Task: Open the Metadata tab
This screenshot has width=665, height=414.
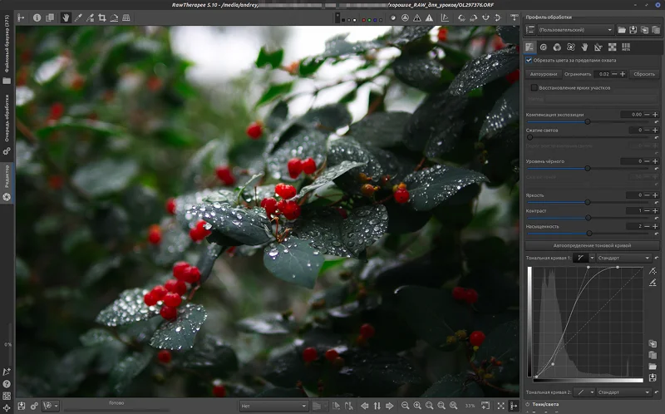Action: pyautogui.click(x=625, y=47)
